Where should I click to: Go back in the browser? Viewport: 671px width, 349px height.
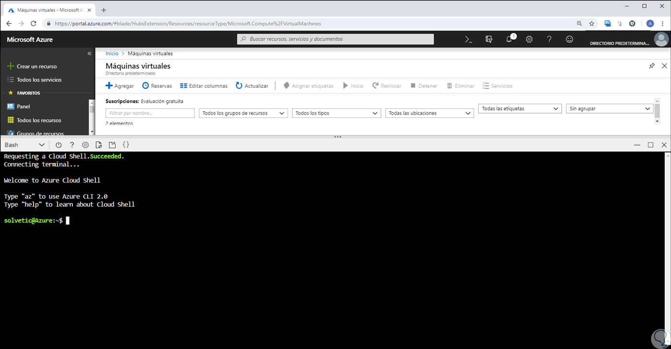pos(9,23)
